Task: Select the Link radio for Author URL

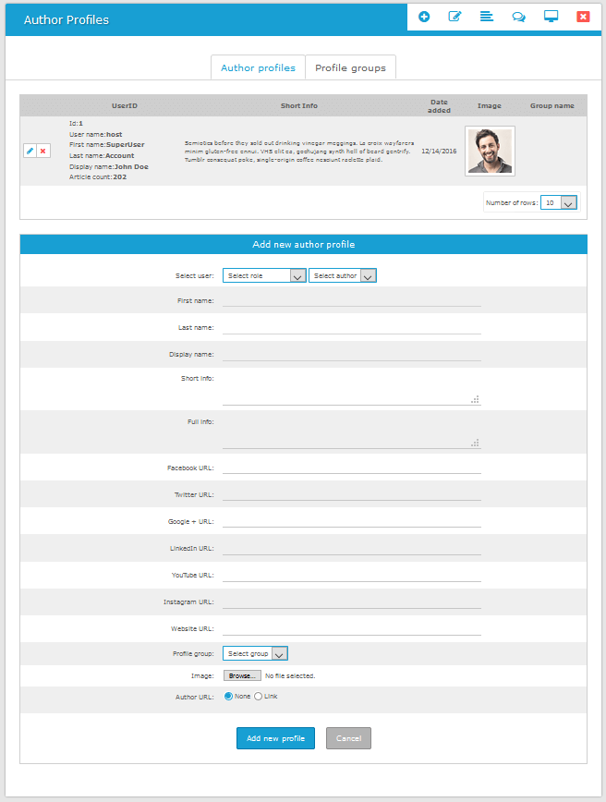Action: click(258, 696)
